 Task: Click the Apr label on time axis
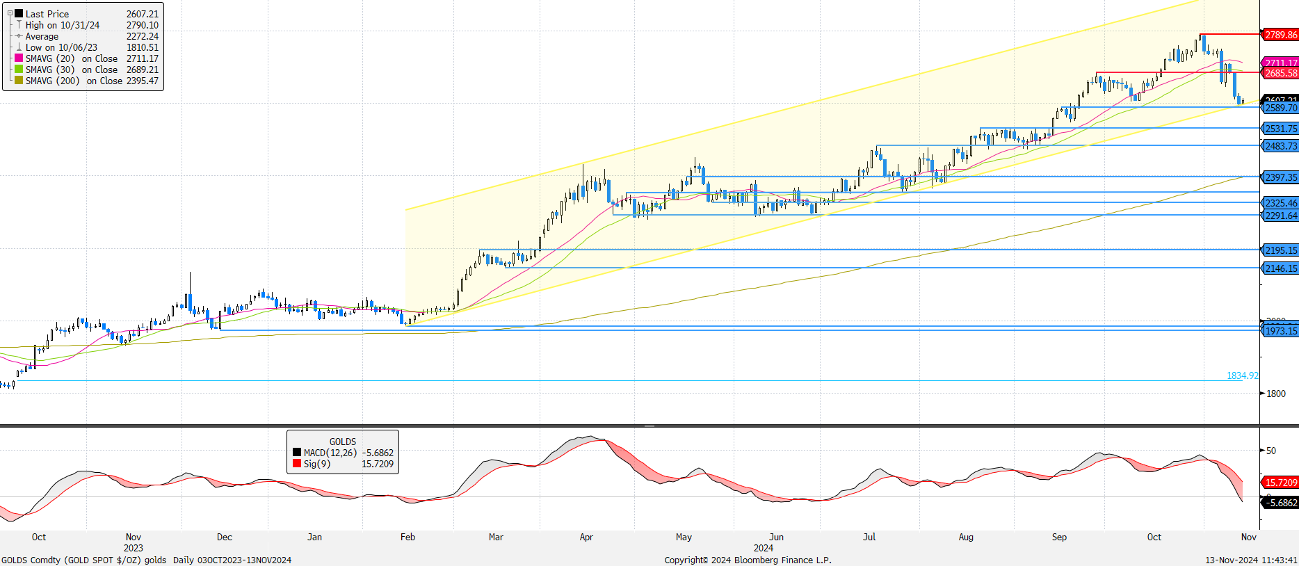[x=586, y=537]
